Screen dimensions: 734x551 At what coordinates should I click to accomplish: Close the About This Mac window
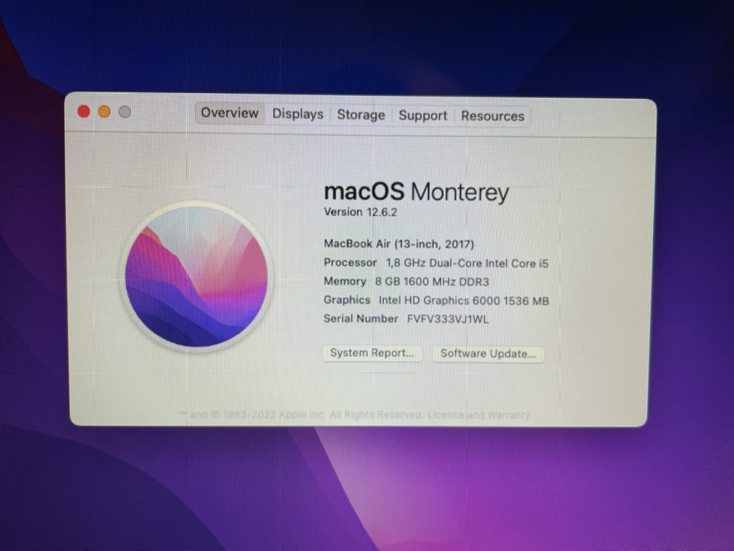[84, 111]
